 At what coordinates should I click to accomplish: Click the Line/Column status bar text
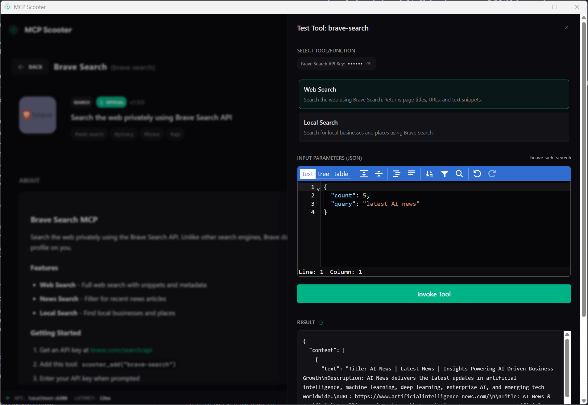(330, 272)
